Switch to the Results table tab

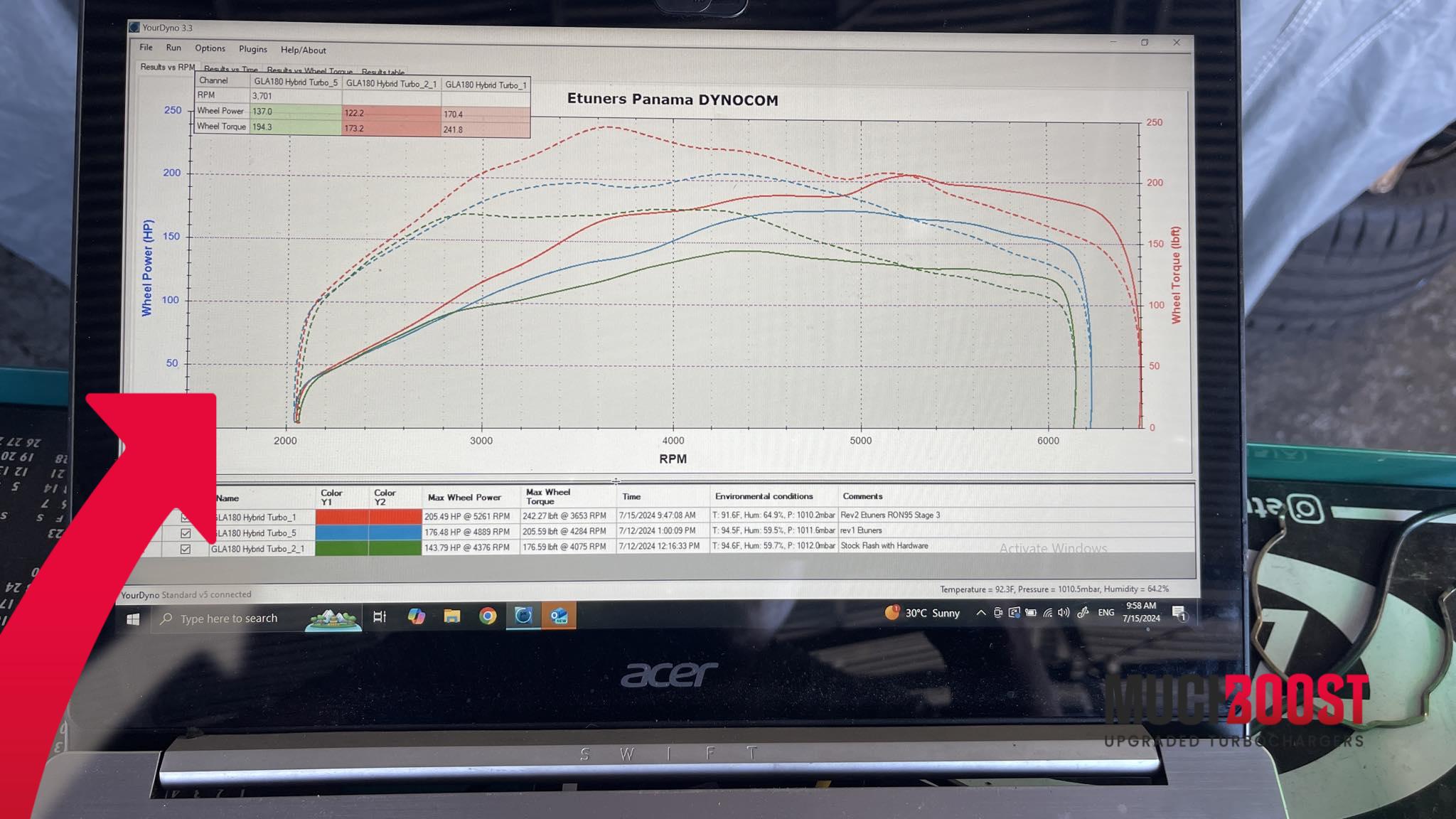382,72
